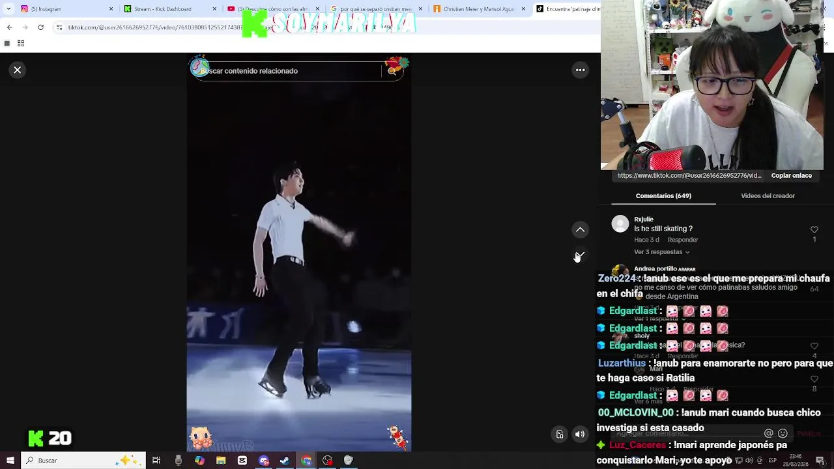Viewport: 834px width, 469px height.
Task: Open the apps grid in the bookmarks bar
Action: [21, 44]
